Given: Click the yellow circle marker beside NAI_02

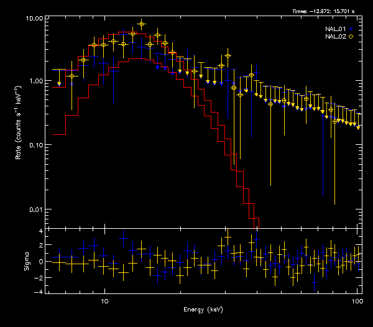Looking at the screenshot, I should coord(351,37).
